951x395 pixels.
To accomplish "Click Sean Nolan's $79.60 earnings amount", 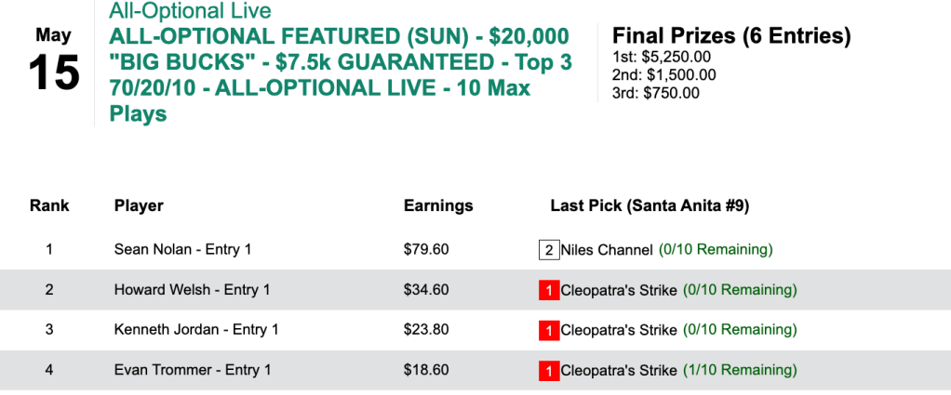I will pos(426,250).
